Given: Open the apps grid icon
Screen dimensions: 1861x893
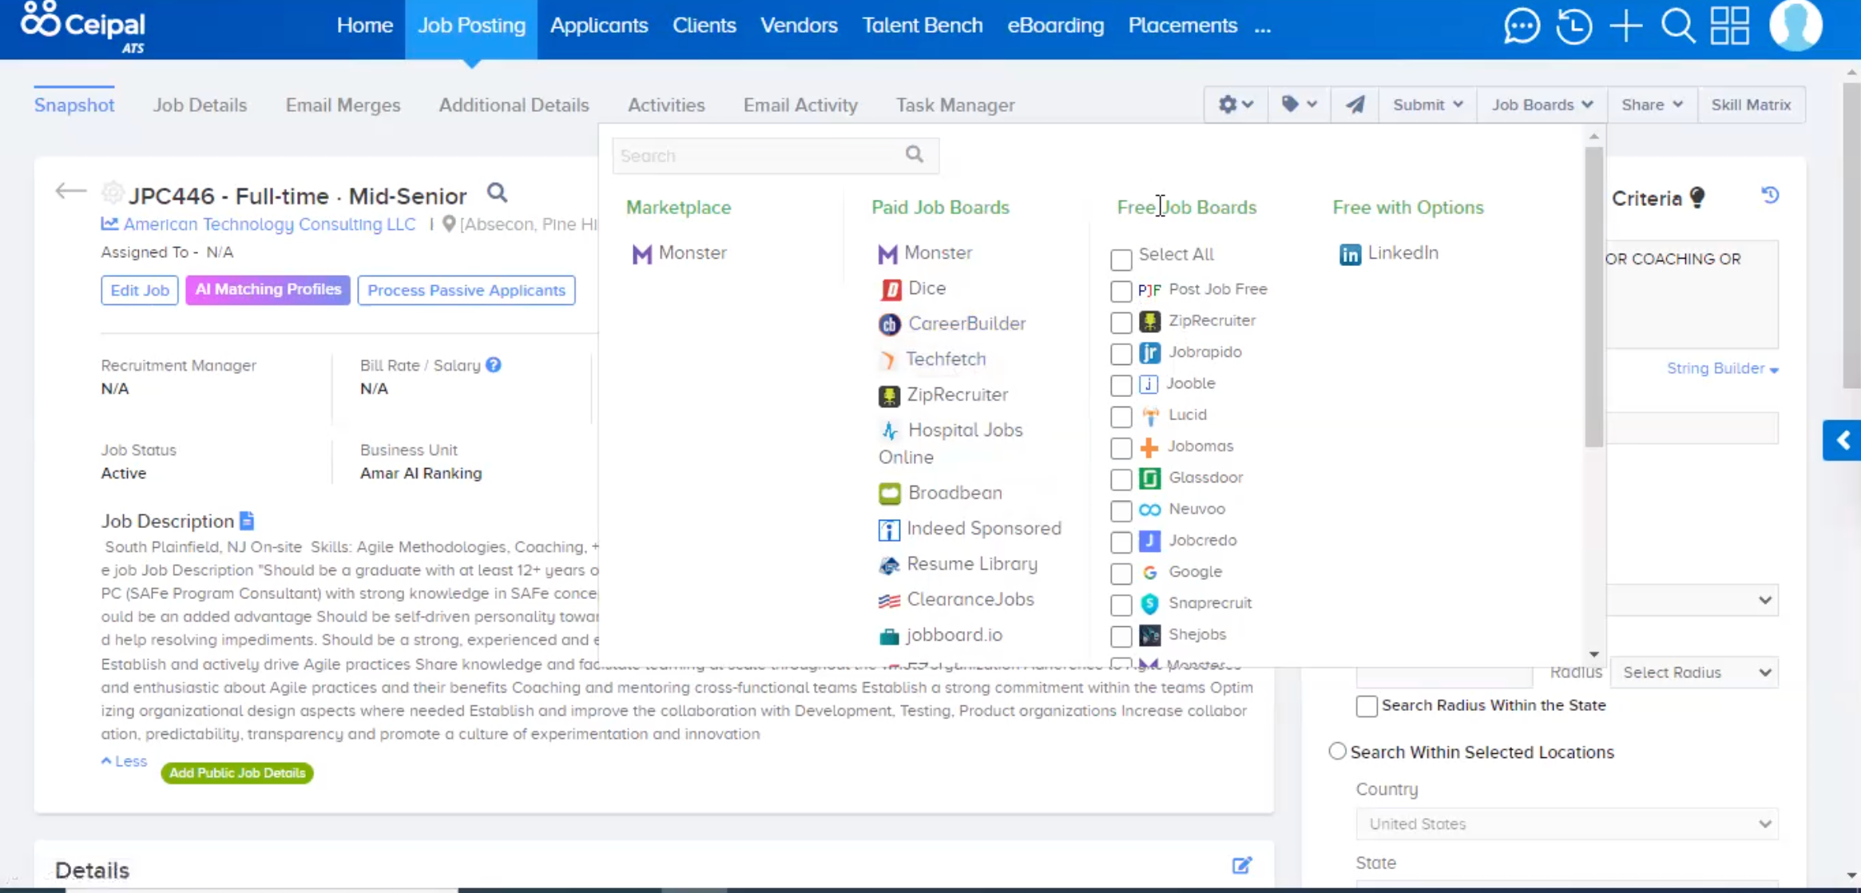Looking at the screenshot, I should [1730, 26].
